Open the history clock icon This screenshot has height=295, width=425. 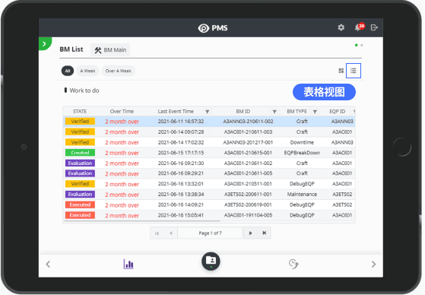pos(293,264)
